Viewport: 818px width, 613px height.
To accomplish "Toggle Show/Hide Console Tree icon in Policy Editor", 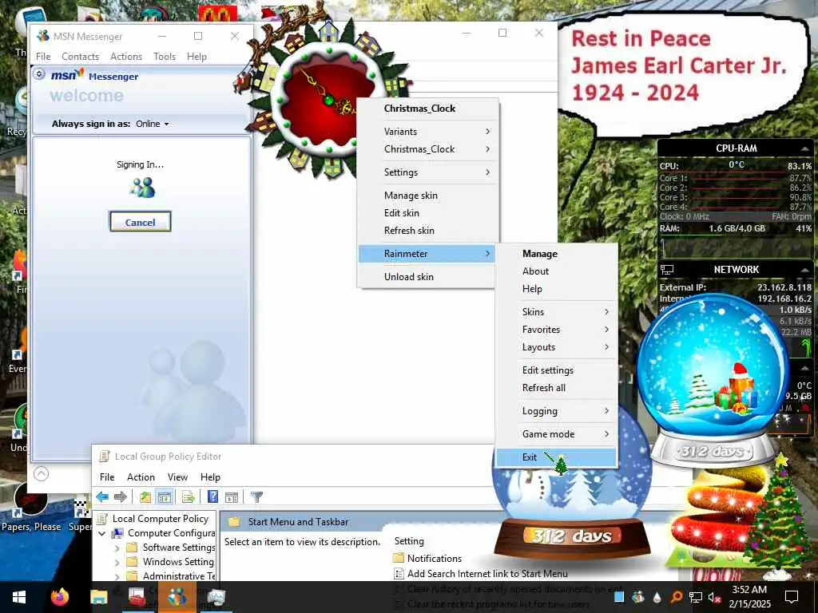I will click(x=165, y=496).
